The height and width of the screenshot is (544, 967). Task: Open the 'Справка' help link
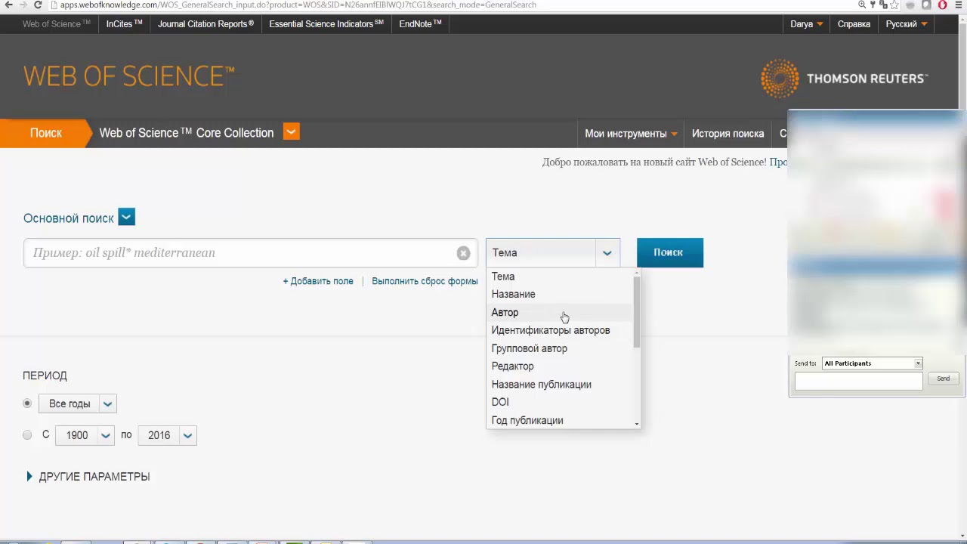tap(854, 24)
